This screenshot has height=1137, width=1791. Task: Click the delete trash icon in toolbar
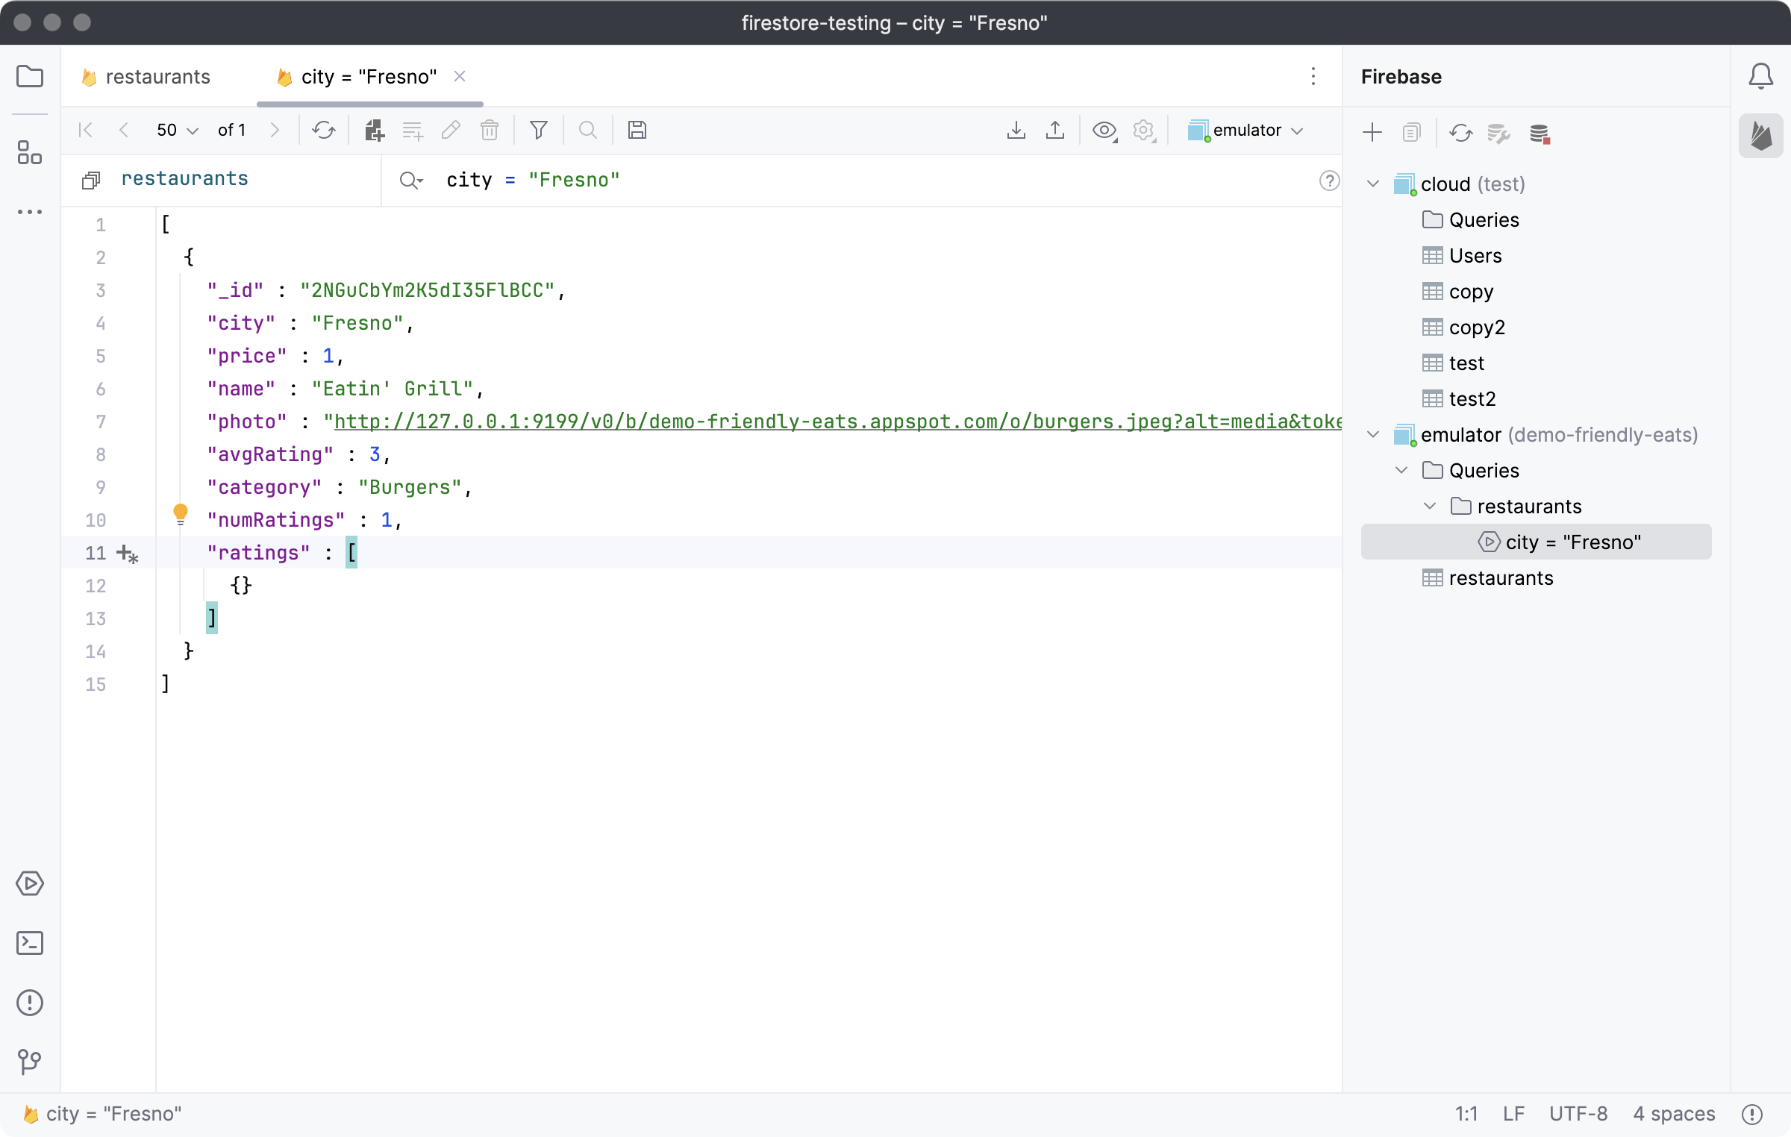(490, 130)
